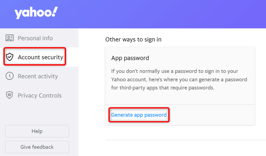Click the Account security shield icon

click(10, 57)
